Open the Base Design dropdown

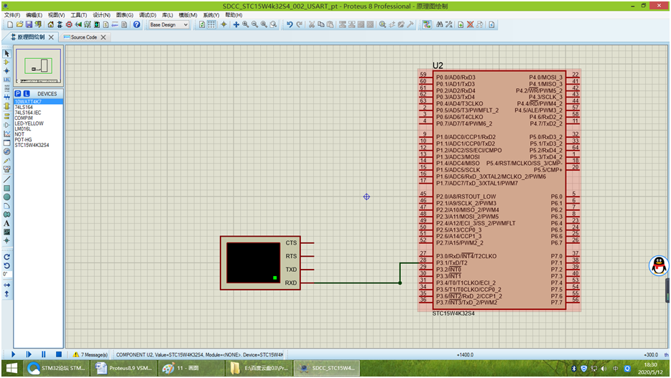click(169, 24)
